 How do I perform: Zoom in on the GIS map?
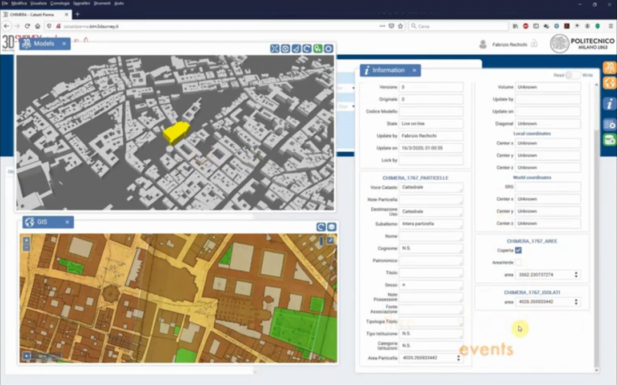(26, 241)
